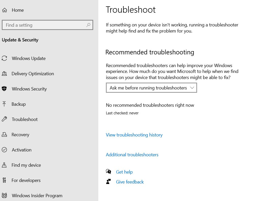Open Additional troubleshooters link

click(x=132, y=154)
